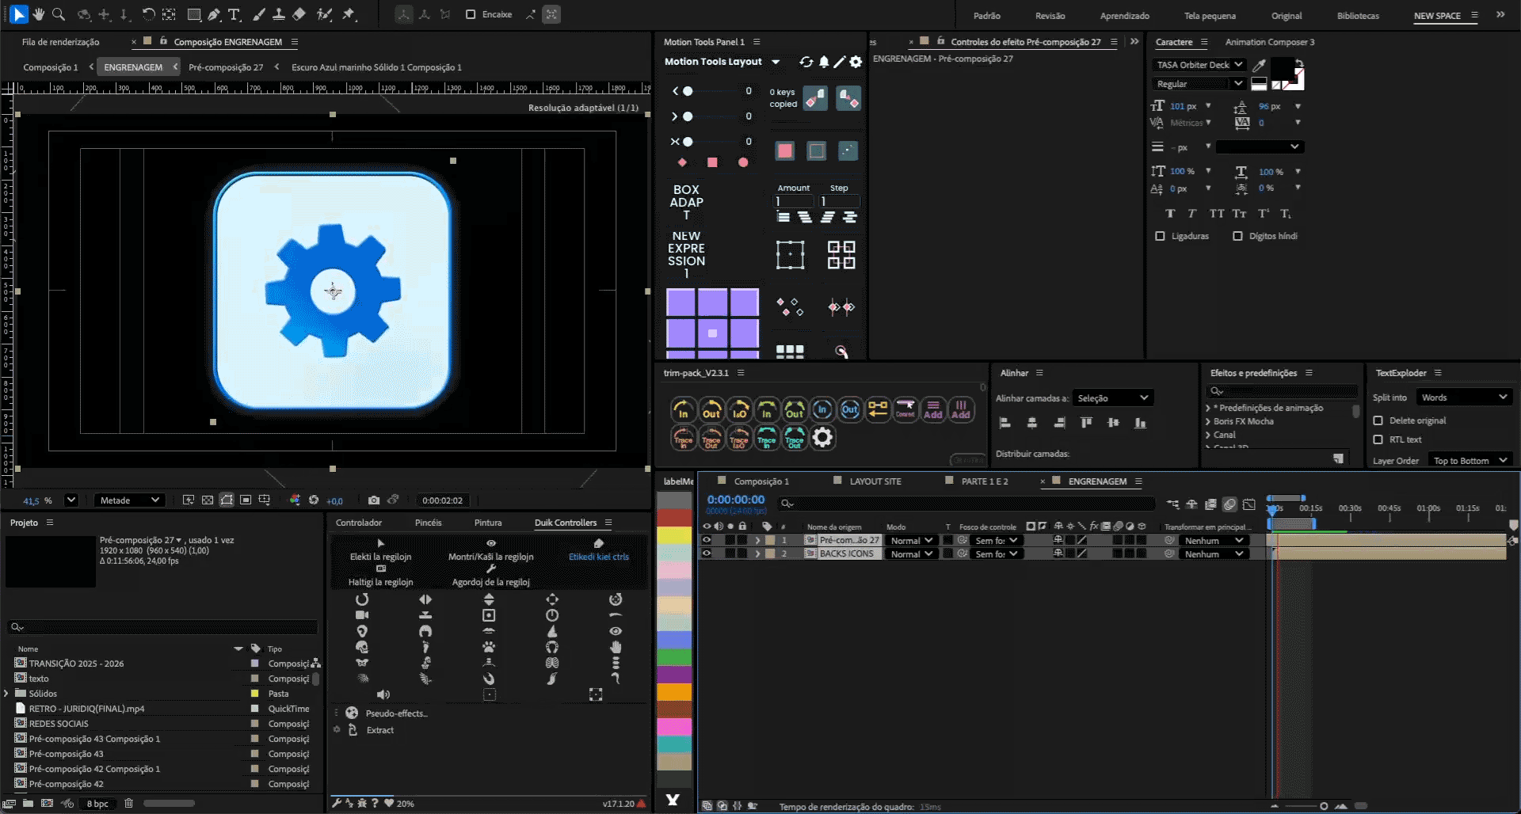The width and height of the screenshot is (1521, 814).
Task: Switch to the Pintura panel tab
Action: tap(488, 523)
